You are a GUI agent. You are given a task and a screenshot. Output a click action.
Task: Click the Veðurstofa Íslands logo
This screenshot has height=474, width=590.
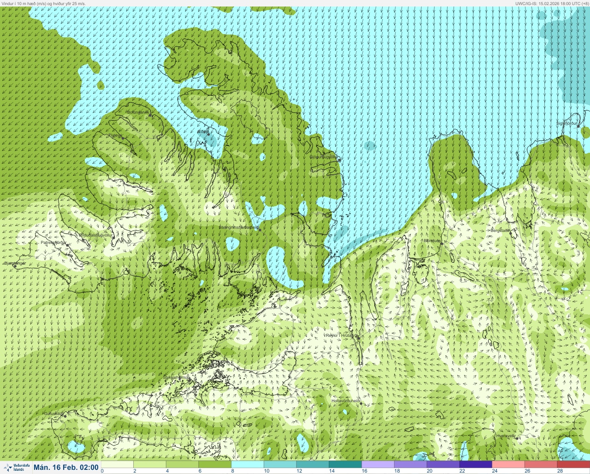(x=16, y=468)
